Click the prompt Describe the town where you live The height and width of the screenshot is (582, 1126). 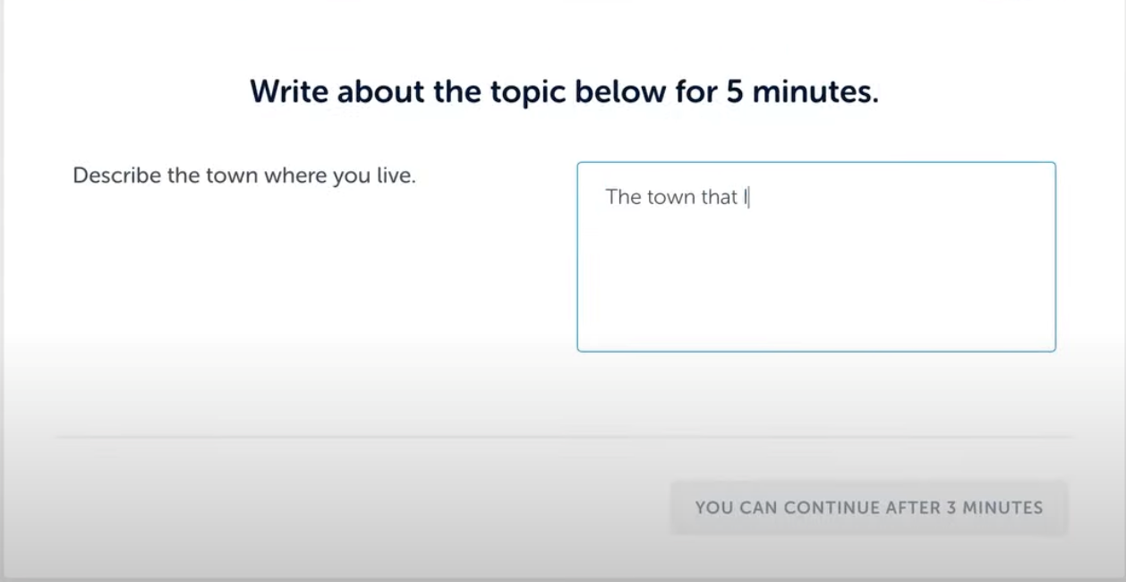coord(243,175)
